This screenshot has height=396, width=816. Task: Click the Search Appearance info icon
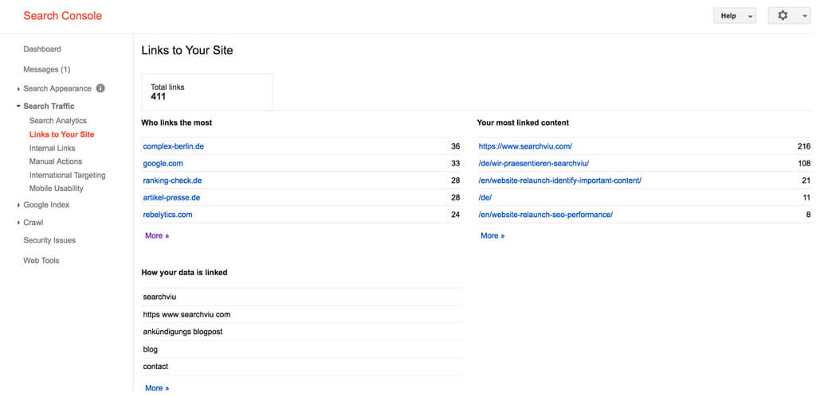tap(100, 88)
